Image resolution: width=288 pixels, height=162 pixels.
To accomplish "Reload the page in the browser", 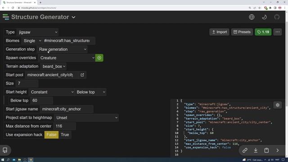I will [13, 8].
